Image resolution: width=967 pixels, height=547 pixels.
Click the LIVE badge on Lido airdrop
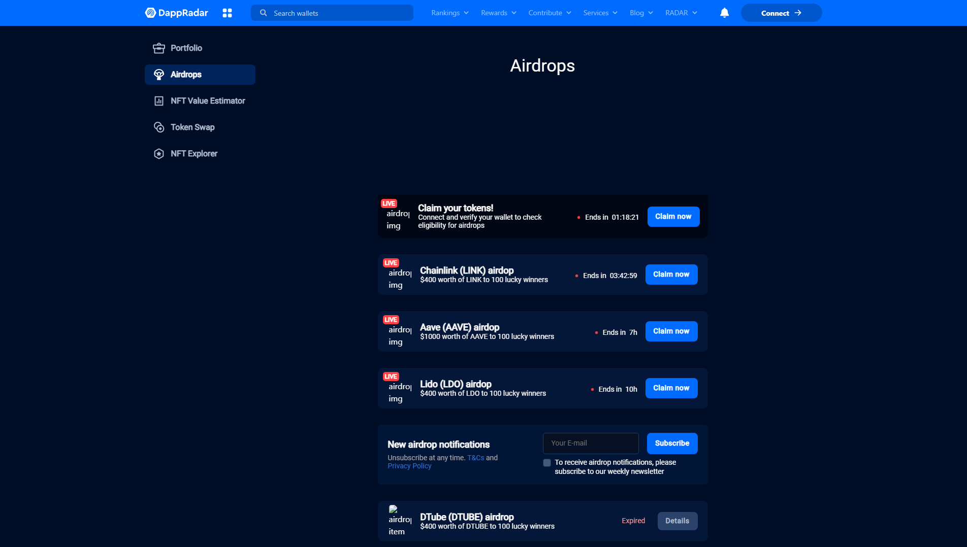point(391,377)
